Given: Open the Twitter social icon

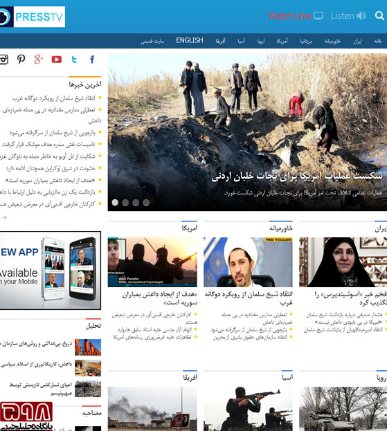Looking at the screenshot, I should 74,59.
